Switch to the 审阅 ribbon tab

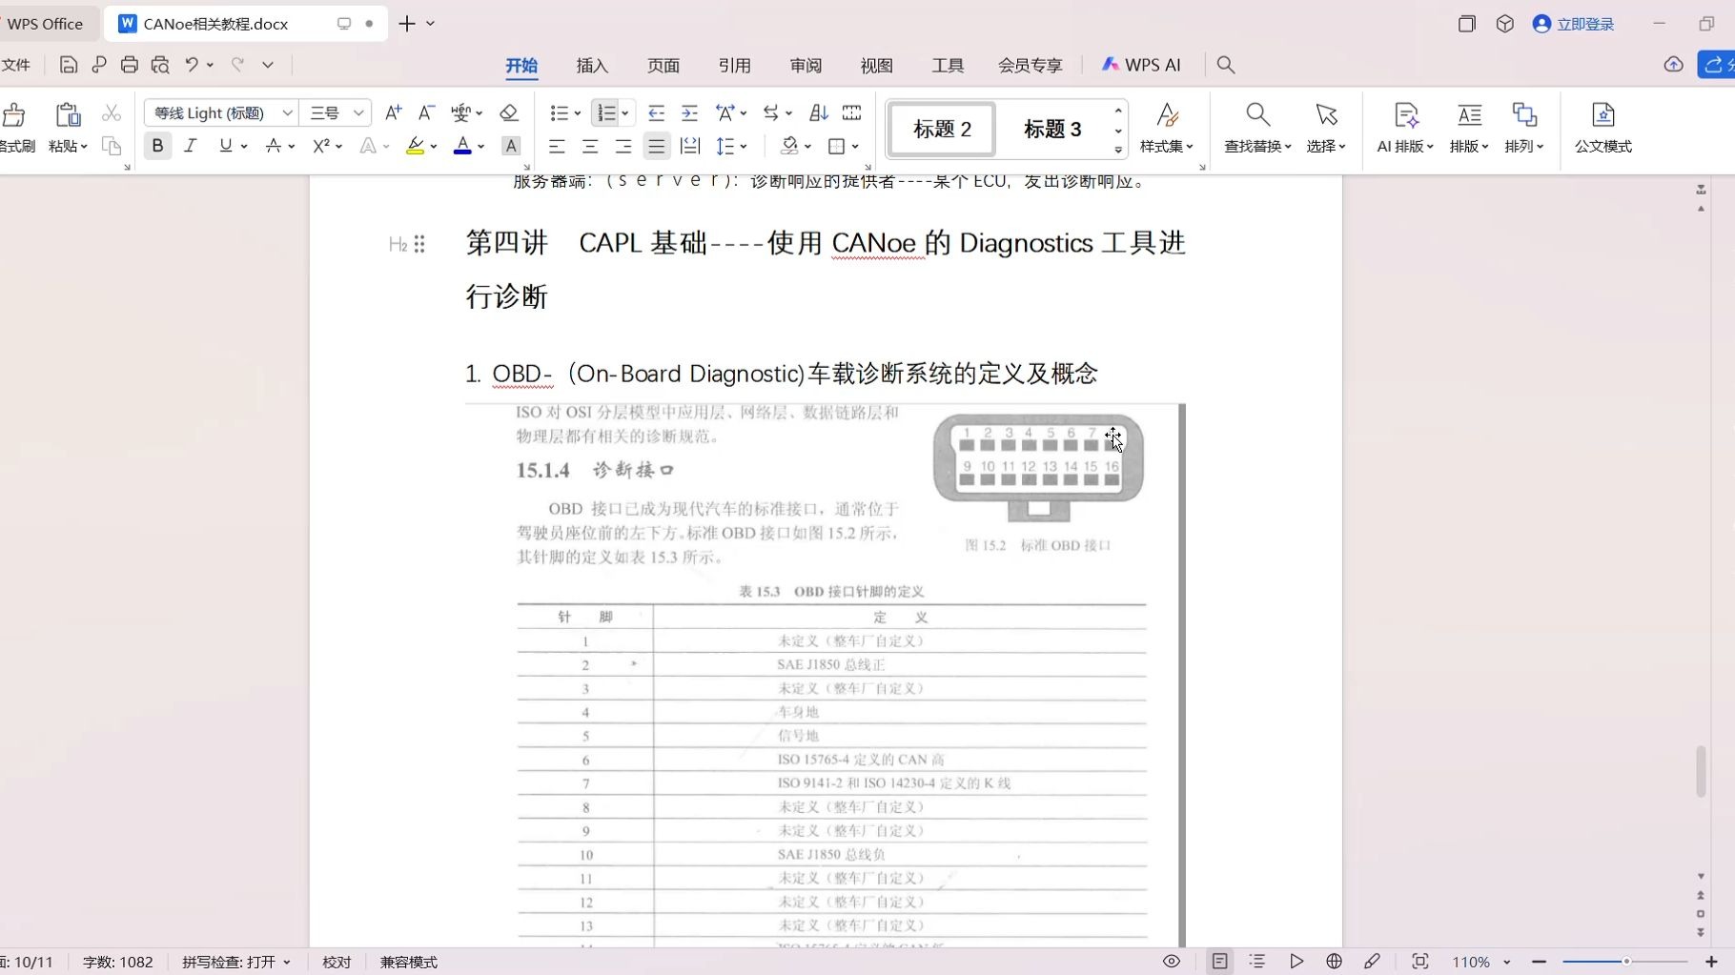point(805,65)
